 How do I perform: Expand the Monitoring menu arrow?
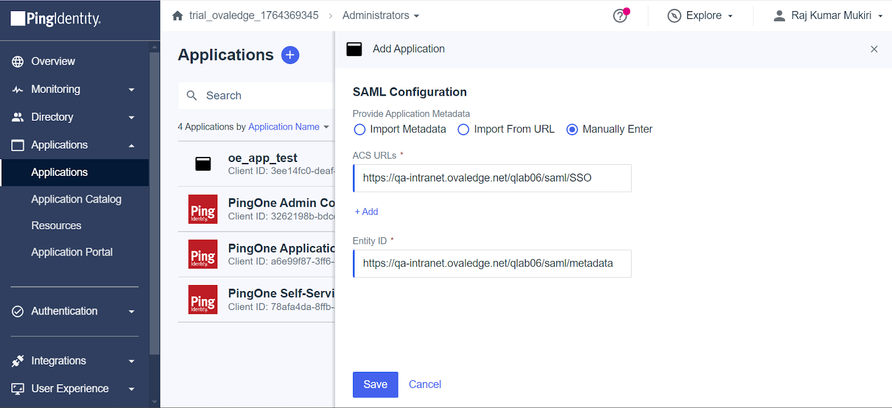point(132,90)
